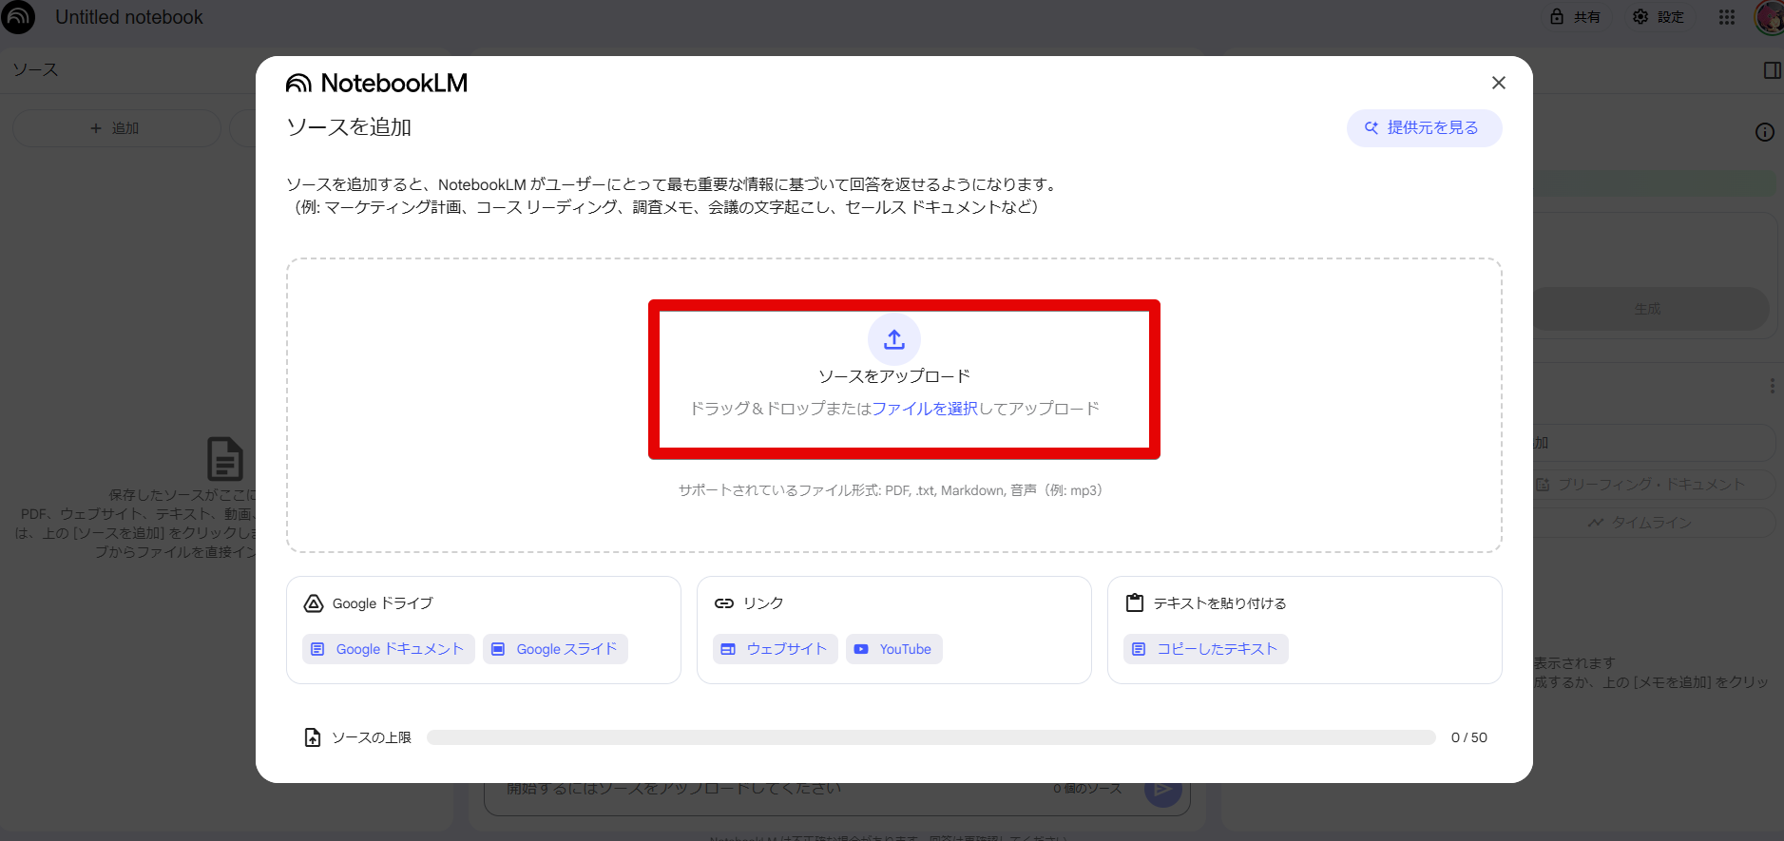Click the source limit progress bar
The width and height of the screenshot is (1784, 841).
click(x=931, y=737)
